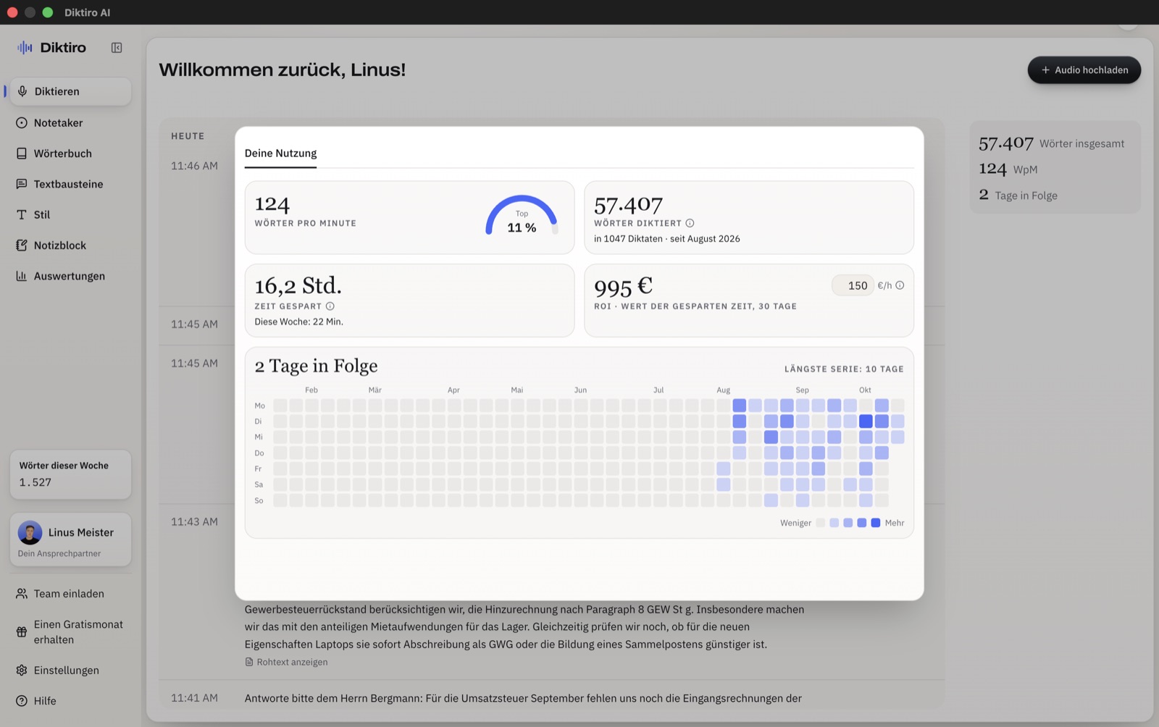The image size is (1159, 727).
Task: Click the info icon beside Zeit gespart
Action: (x=330, y=306)
